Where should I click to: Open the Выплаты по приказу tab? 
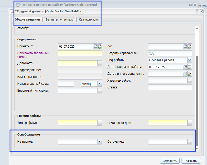click(59, 19)
